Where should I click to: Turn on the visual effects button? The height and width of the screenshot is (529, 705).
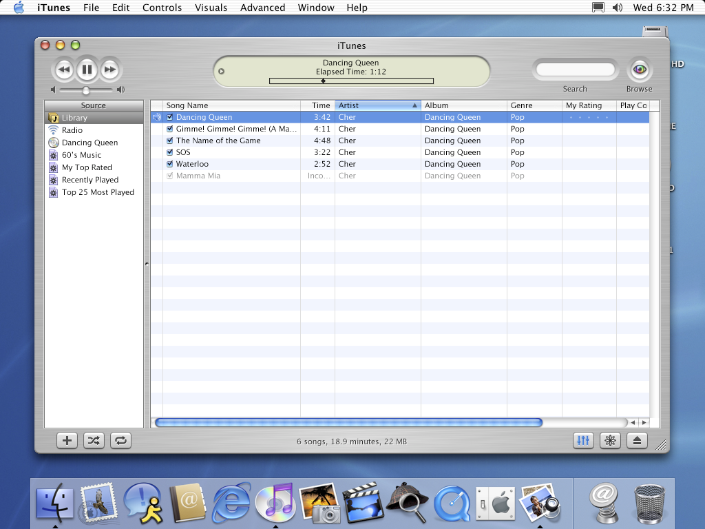pyautogui.click(x=610, y=440)
